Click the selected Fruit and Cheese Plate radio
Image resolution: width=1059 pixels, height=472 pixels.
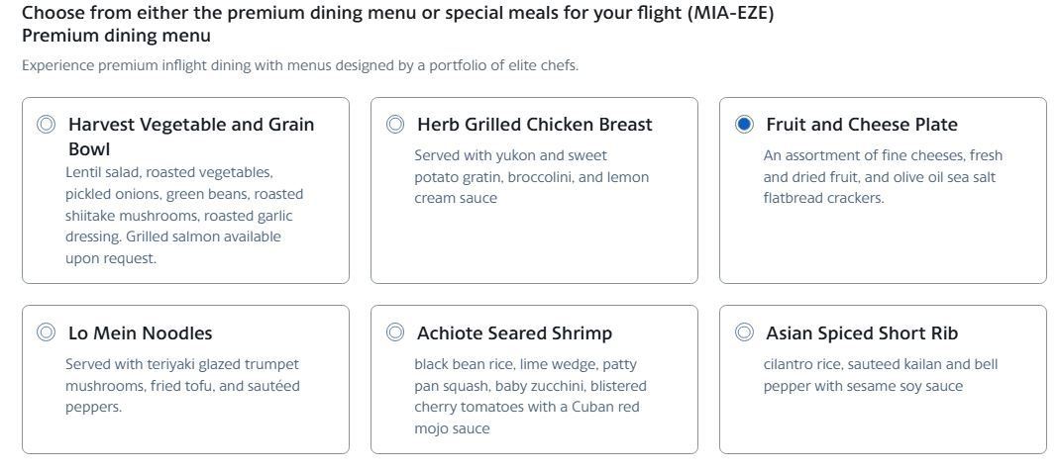coord(744,125)
